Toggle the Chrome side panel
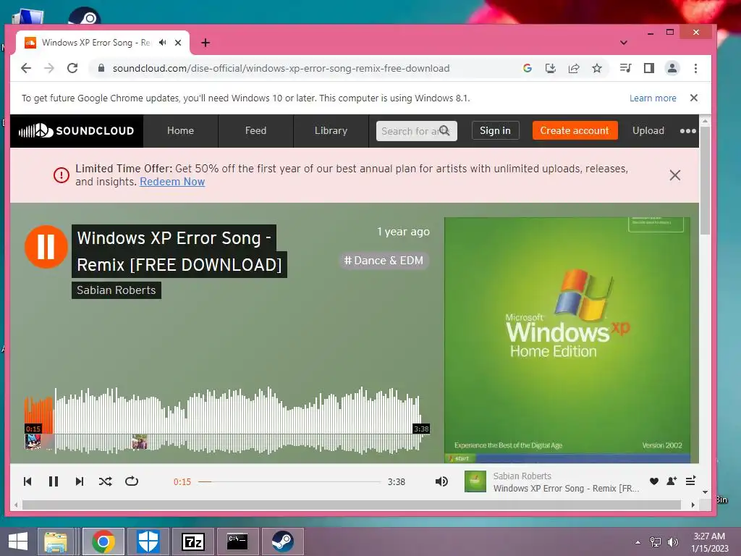This screenshot has width=741, height=556. 649,68
